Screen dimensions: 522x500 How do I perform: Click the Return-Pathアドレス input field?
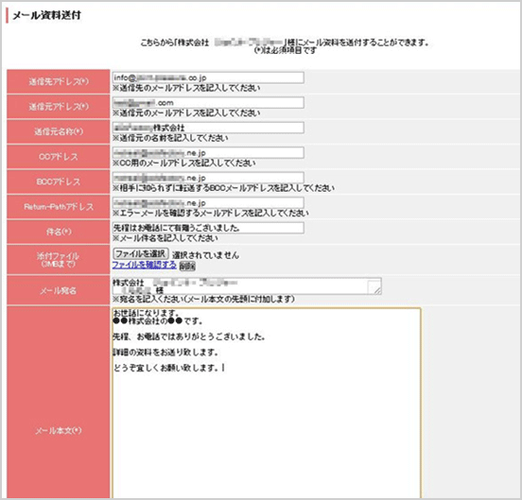(x=208, y=202)
